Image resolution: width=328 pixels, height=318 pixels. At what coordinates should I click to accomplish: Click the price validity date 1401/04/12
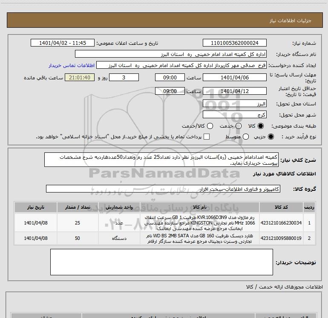[234, 91]
